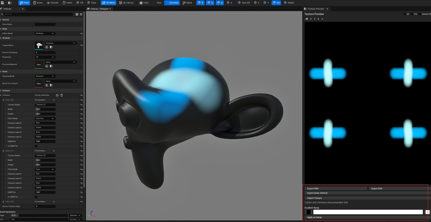Toggle the Sym:Off symmetry button
The width and height of the screenshot is (431, 222).
click(244, 3)
